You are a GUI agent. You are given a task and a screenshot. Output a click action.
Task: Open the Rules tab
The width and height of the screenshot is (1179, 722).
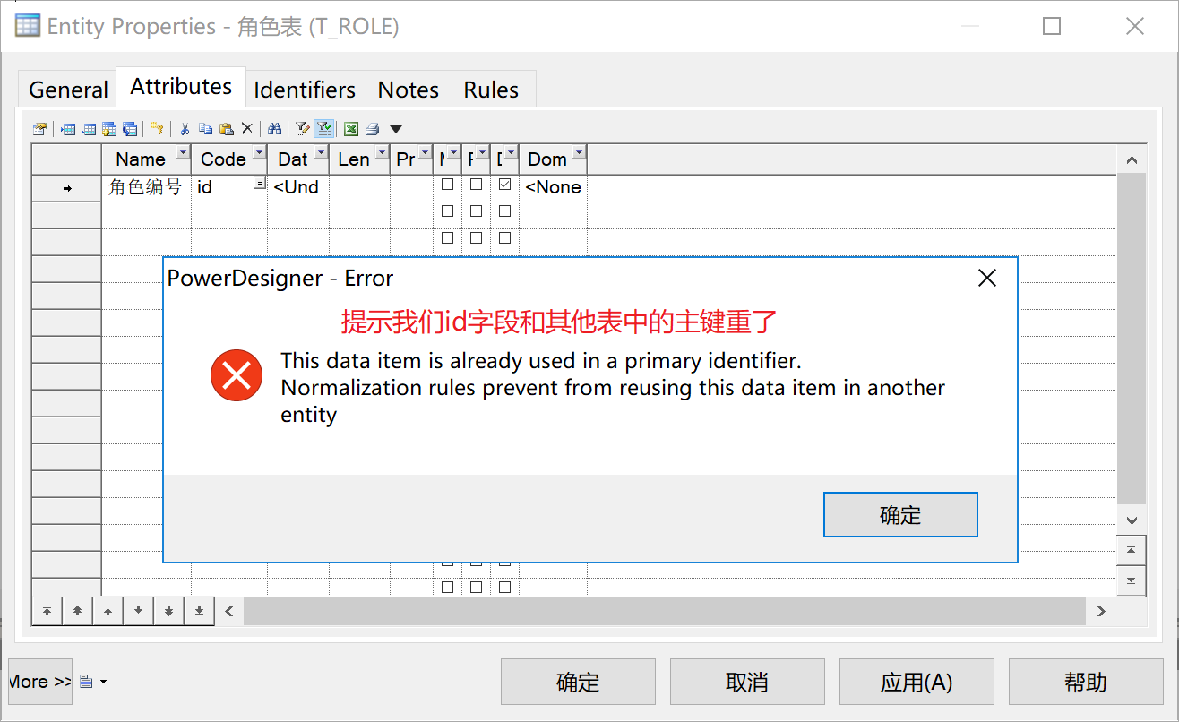(492, 89)
